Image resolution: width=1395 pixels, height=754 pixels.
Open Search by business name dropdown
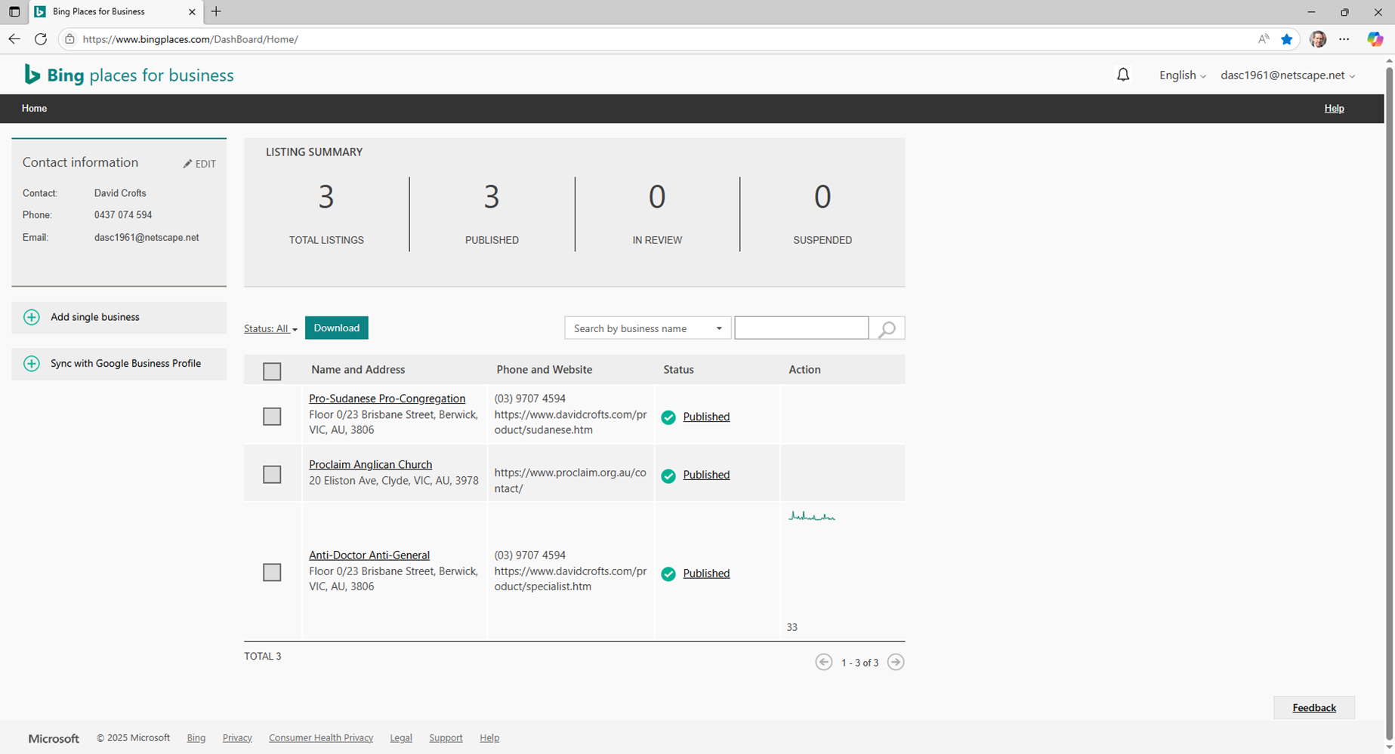tap(647, 328)
